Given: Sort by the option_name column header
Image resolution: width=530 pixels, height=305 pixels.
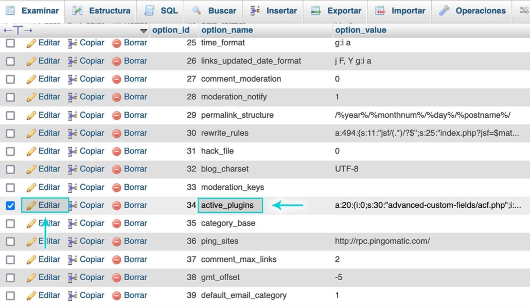Looking at the screenshot, I should (x=227, y=30).
